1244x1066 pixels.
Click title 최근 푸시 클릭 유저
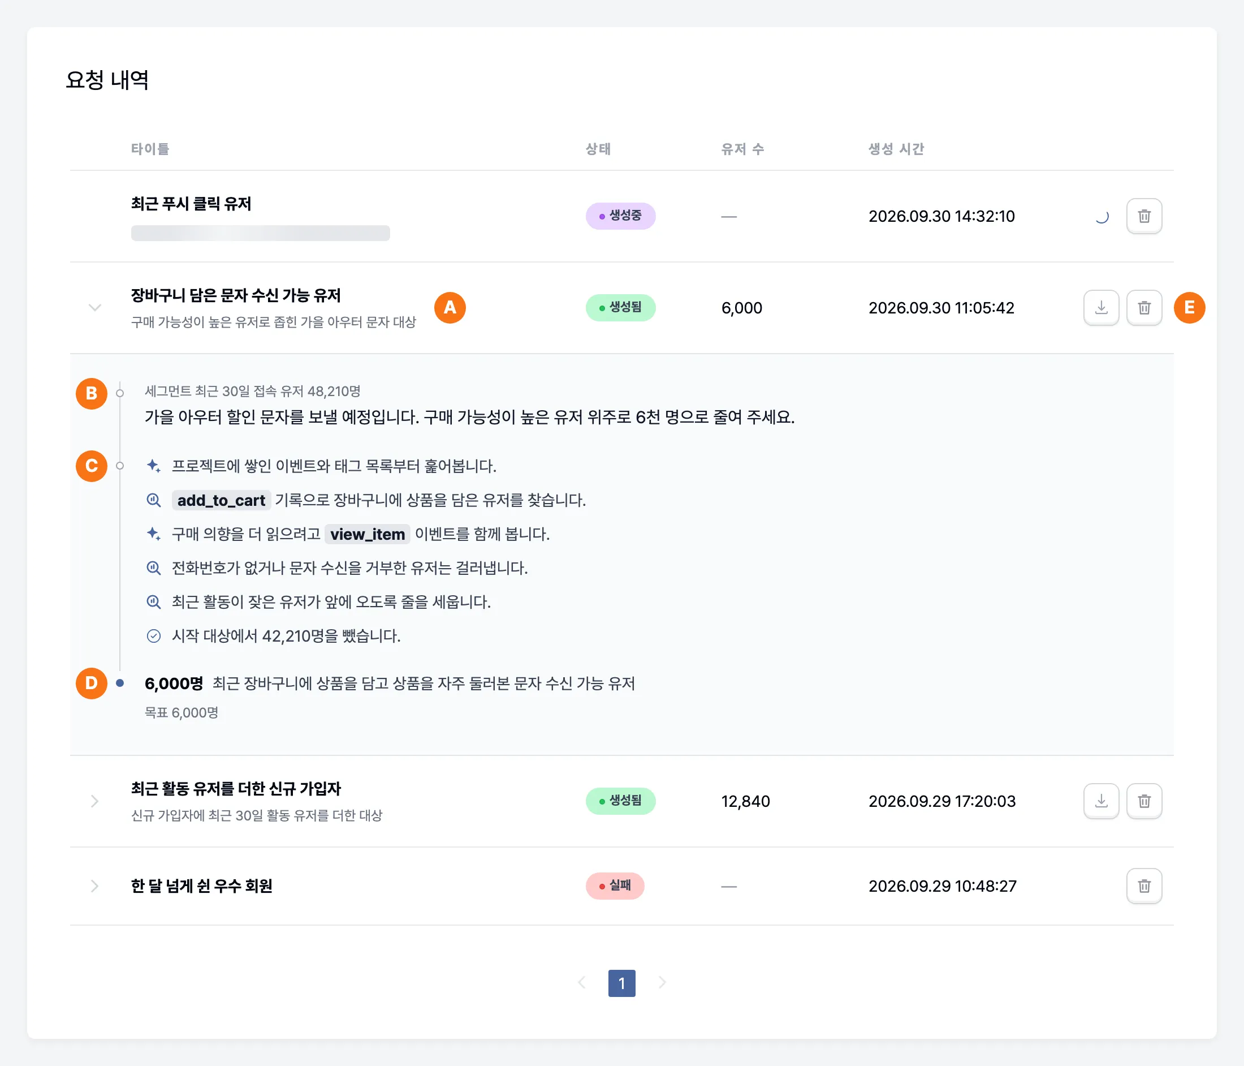pyautogui.click(x=191, y=204)
